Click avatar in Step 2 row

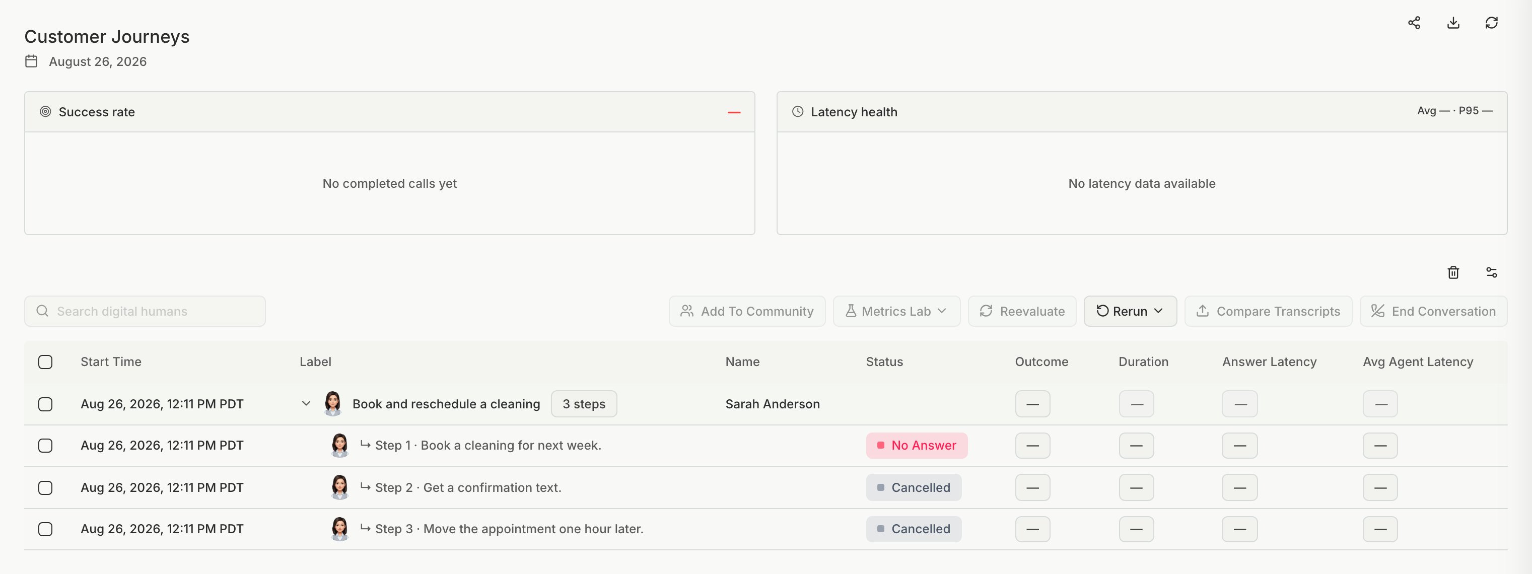pos(339,487)
